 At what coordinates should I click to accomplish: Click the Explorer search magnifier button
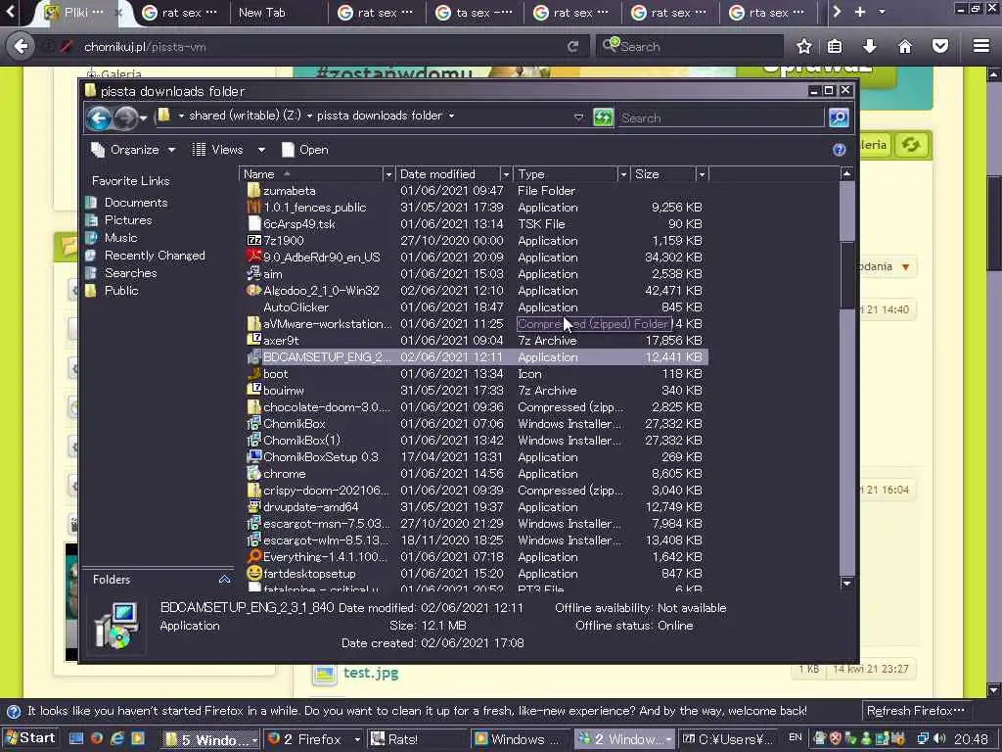[838, 117]
